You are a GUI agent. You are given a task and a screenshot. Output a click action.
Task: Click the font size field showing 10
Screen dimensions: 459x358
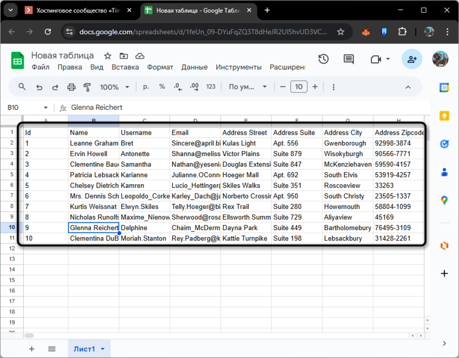click(x=298, y=87)
